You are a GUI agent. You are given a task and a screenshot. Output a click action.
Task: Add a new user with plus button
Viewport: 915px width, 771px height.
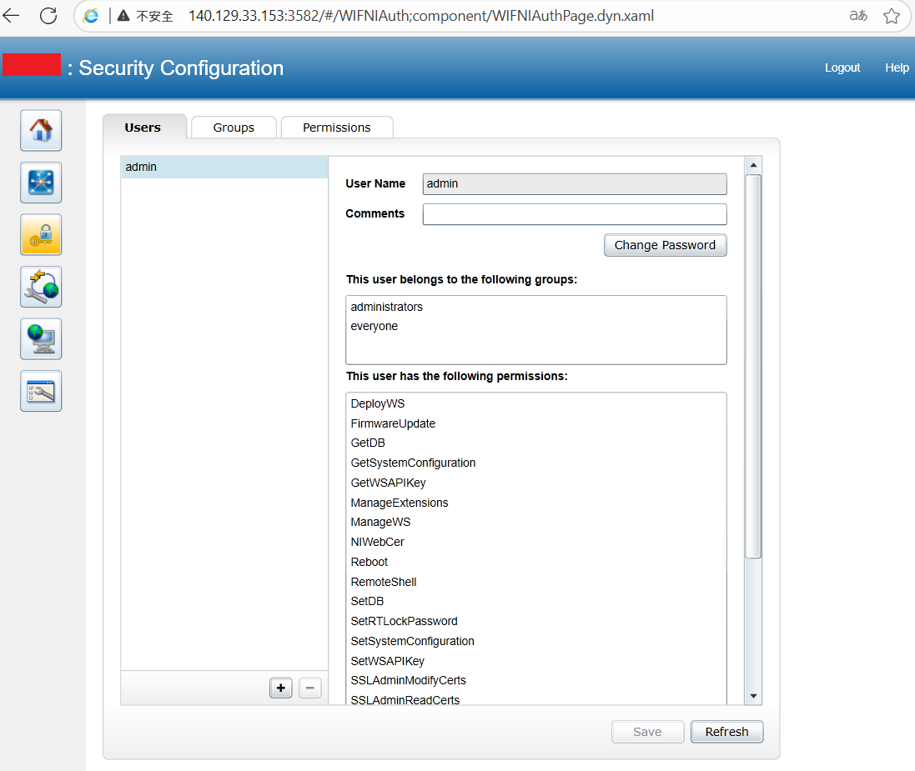[281, 688]
